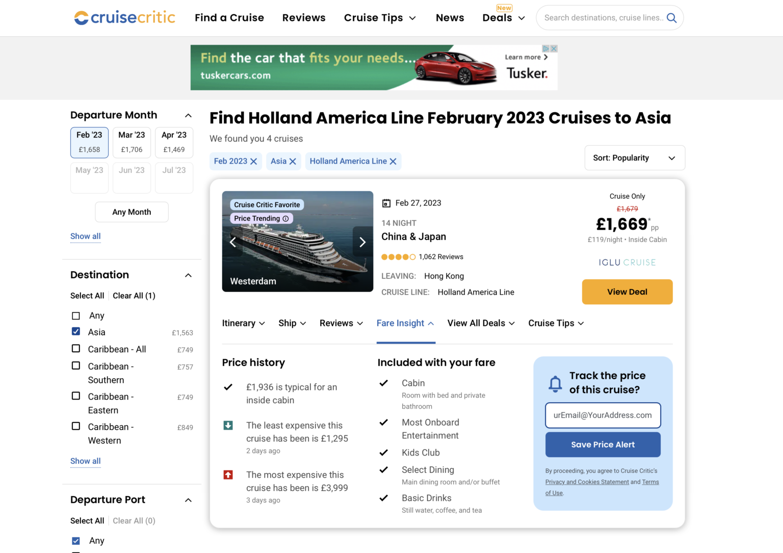
Task: Collapse the Departure Month section
Action: [188, 115]
